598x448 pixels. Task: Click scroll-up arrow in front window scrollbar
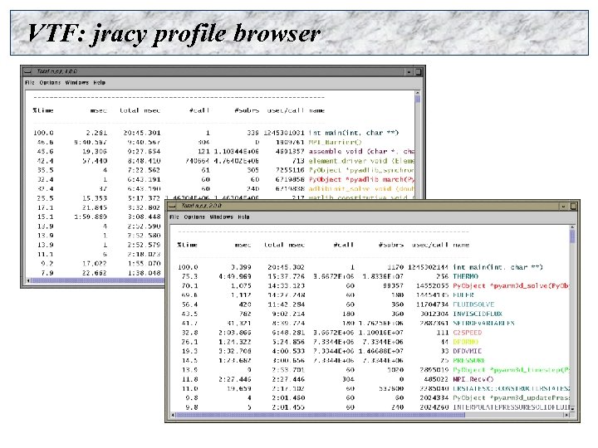click(572, 227)
